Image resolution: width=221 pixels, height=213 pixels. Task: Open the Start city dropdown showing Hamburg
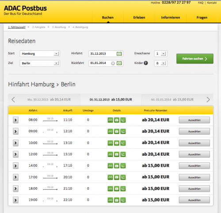tap(40, 54)
